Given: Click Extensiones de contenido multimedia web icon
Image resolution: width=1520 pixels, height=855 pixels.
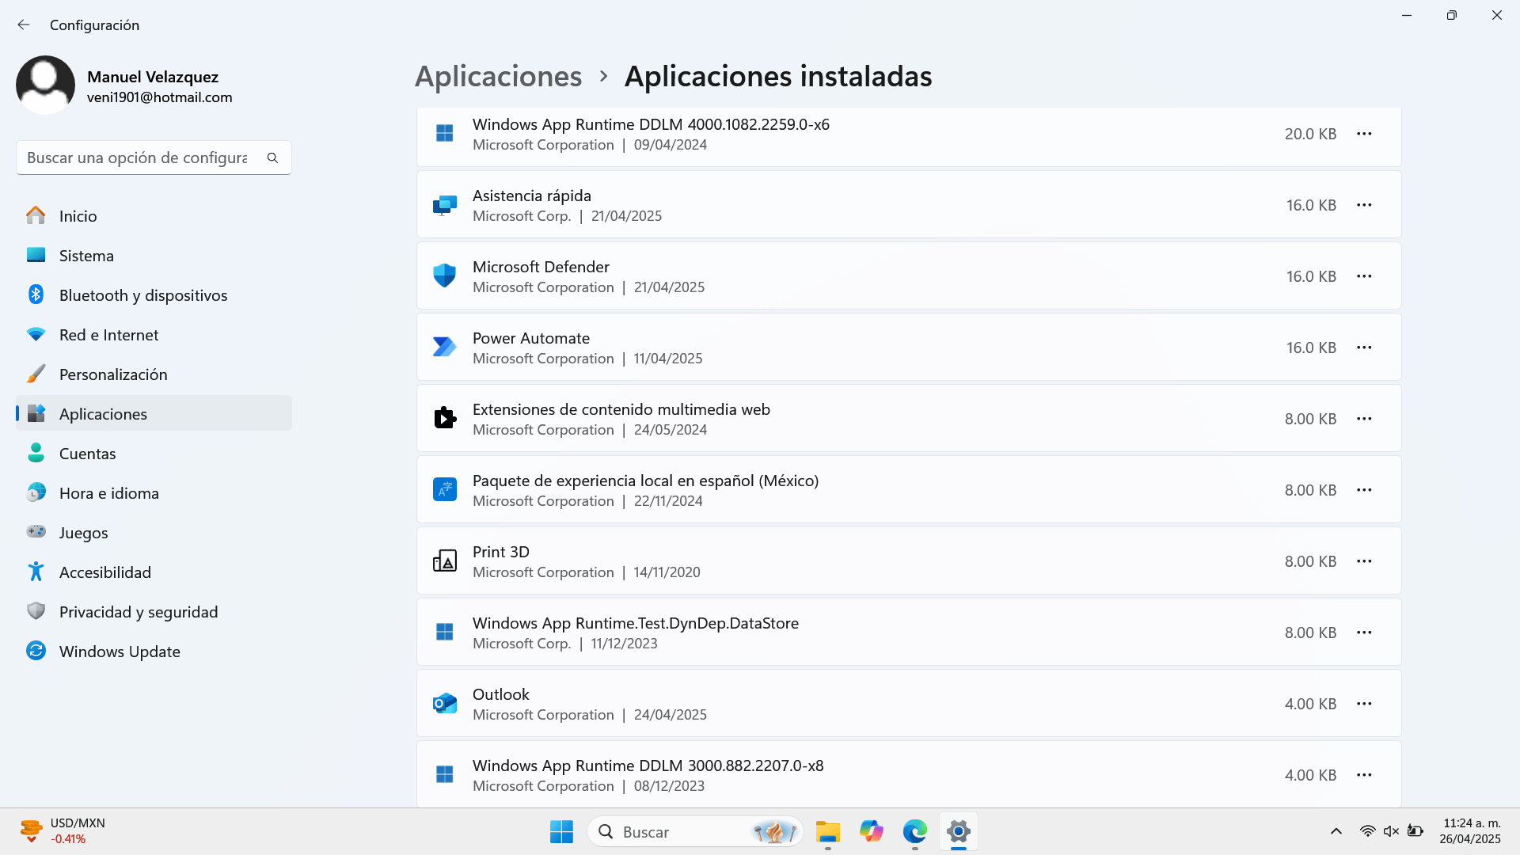Looking at the screenshot, I should (x=444, y=418).
